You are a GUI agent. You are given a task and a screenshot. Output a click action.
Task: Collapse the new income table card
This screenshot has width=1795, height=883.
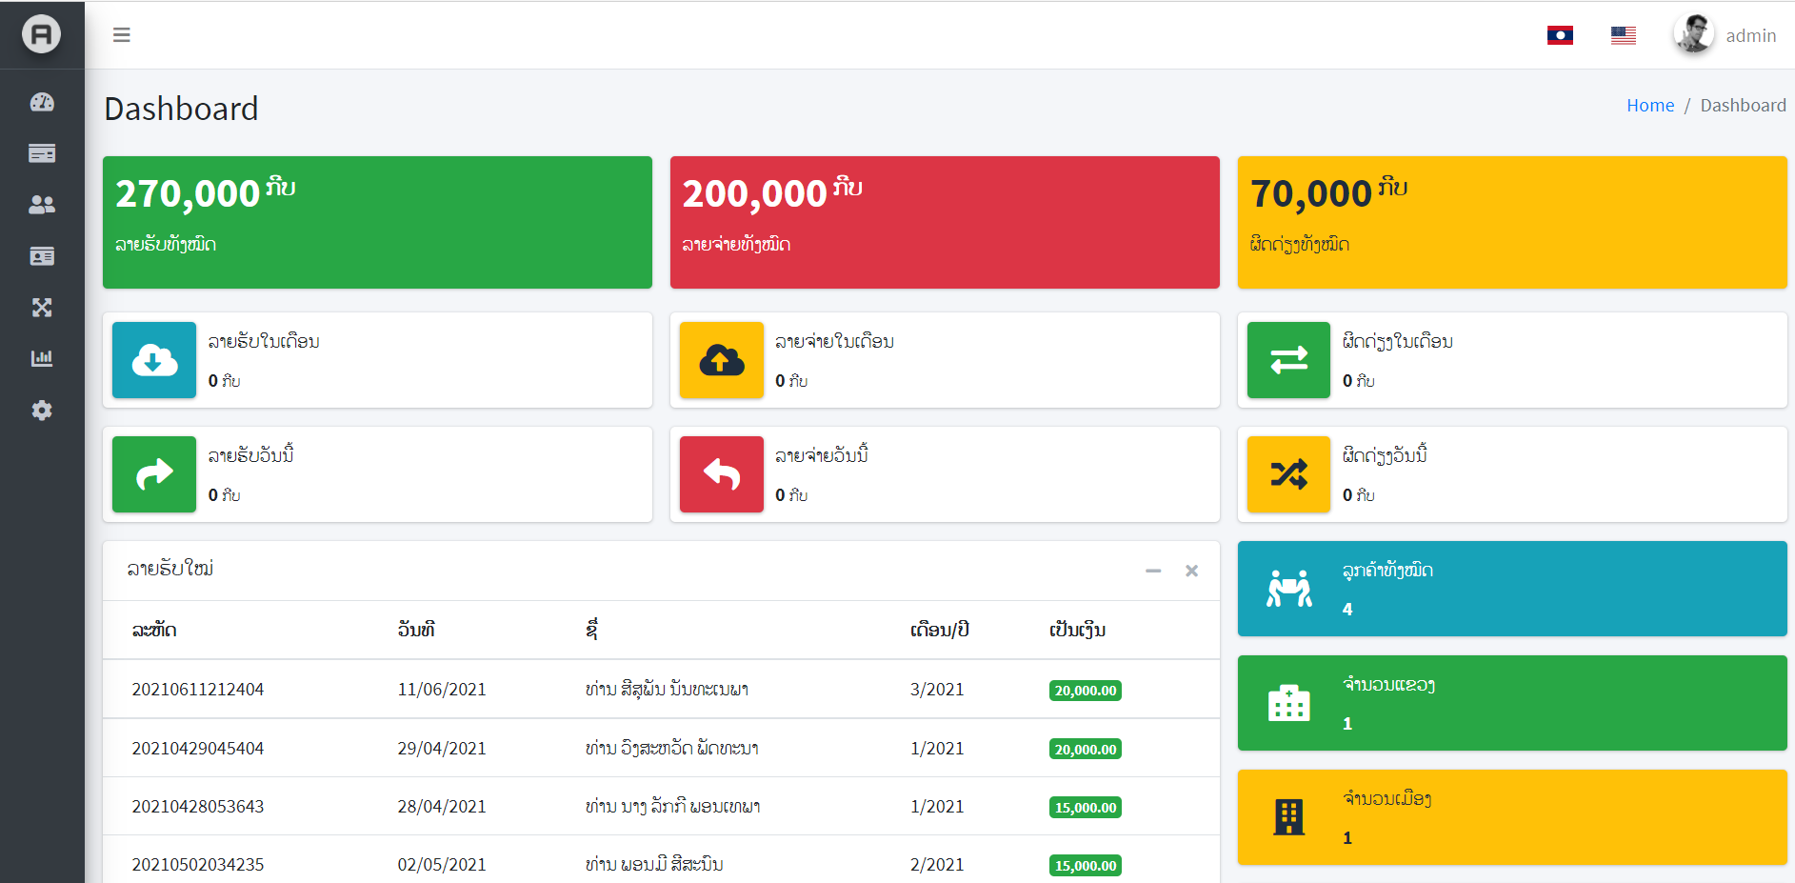[1153, 571]
